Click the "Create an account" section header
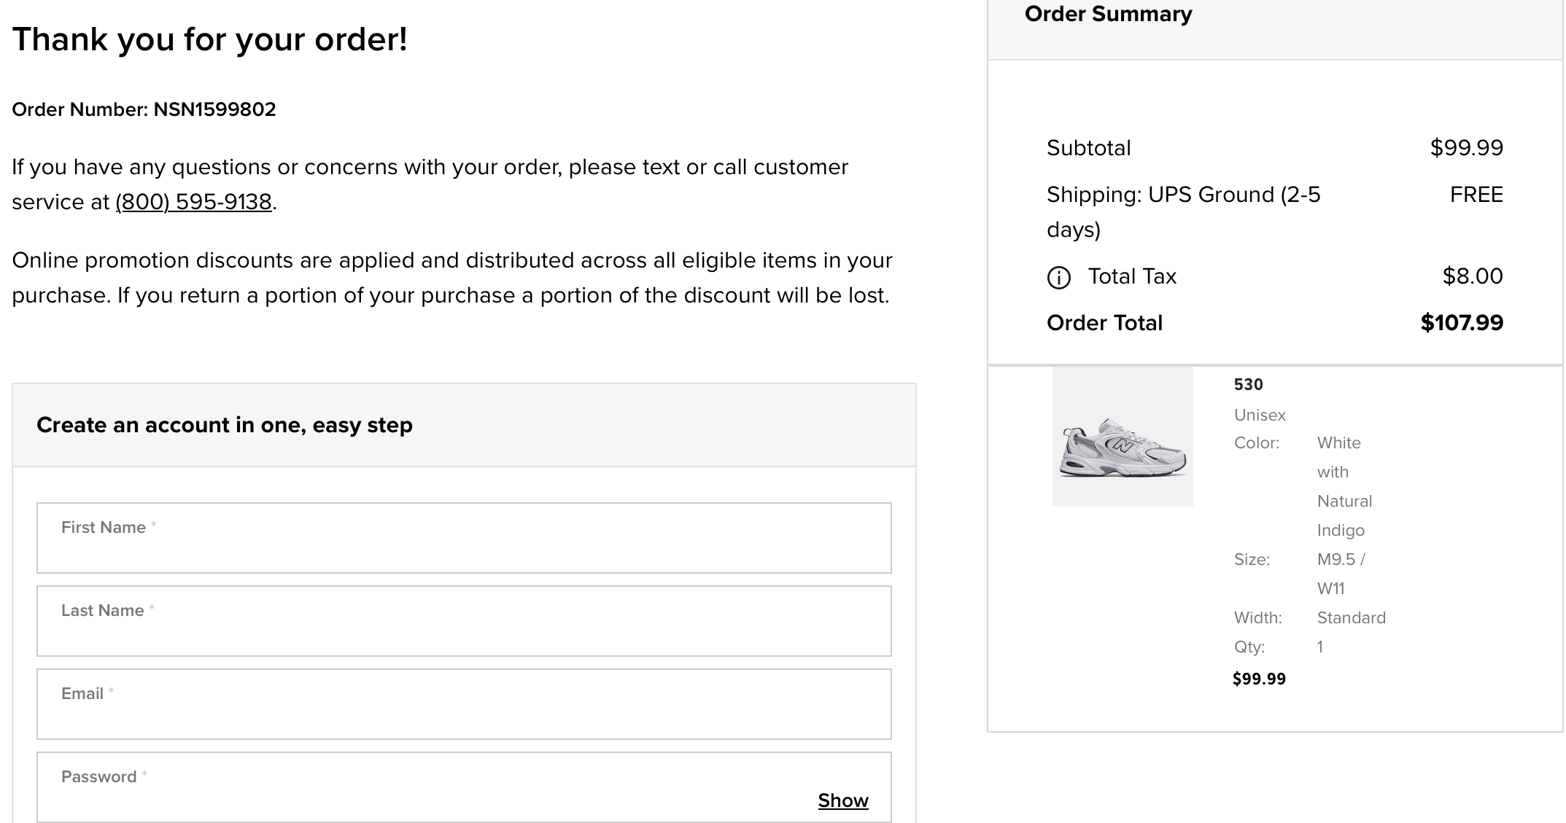 (x=225, y=425)
